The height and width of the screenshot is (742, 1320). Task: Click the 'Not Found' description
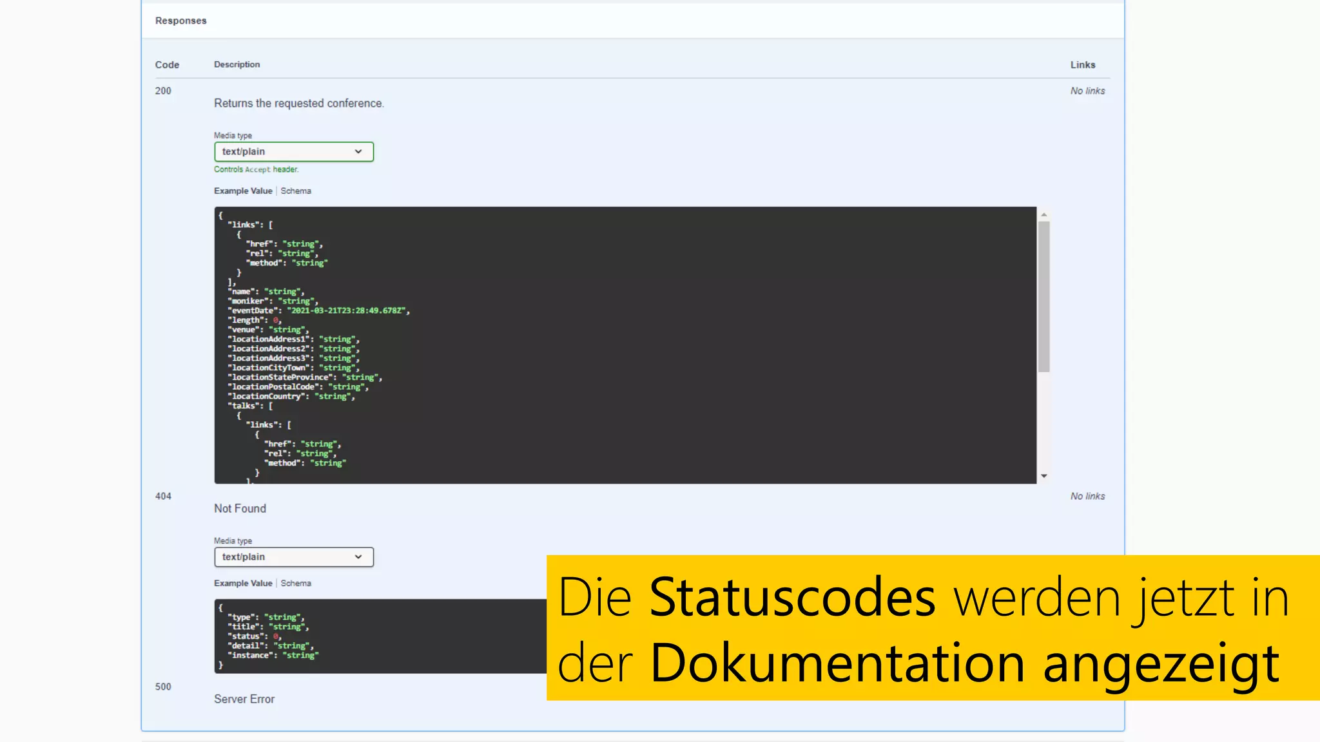[240, 508]
